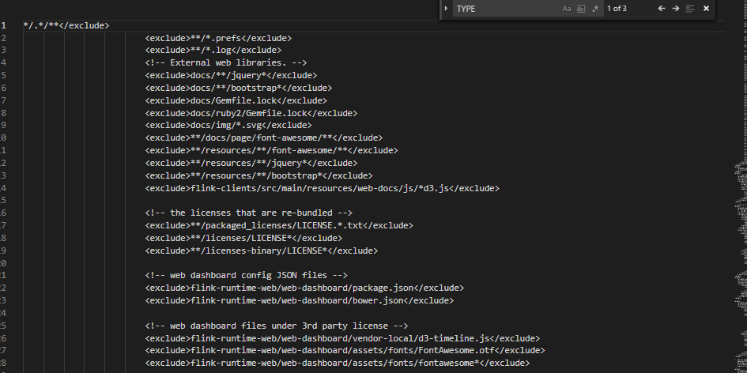Screen dimensions: 747x373
Task: Toggle Use Regular Expression in find
Action: pos(595,9)
